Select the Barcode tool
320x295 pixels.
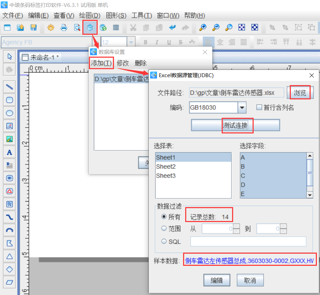coord(9,178)
